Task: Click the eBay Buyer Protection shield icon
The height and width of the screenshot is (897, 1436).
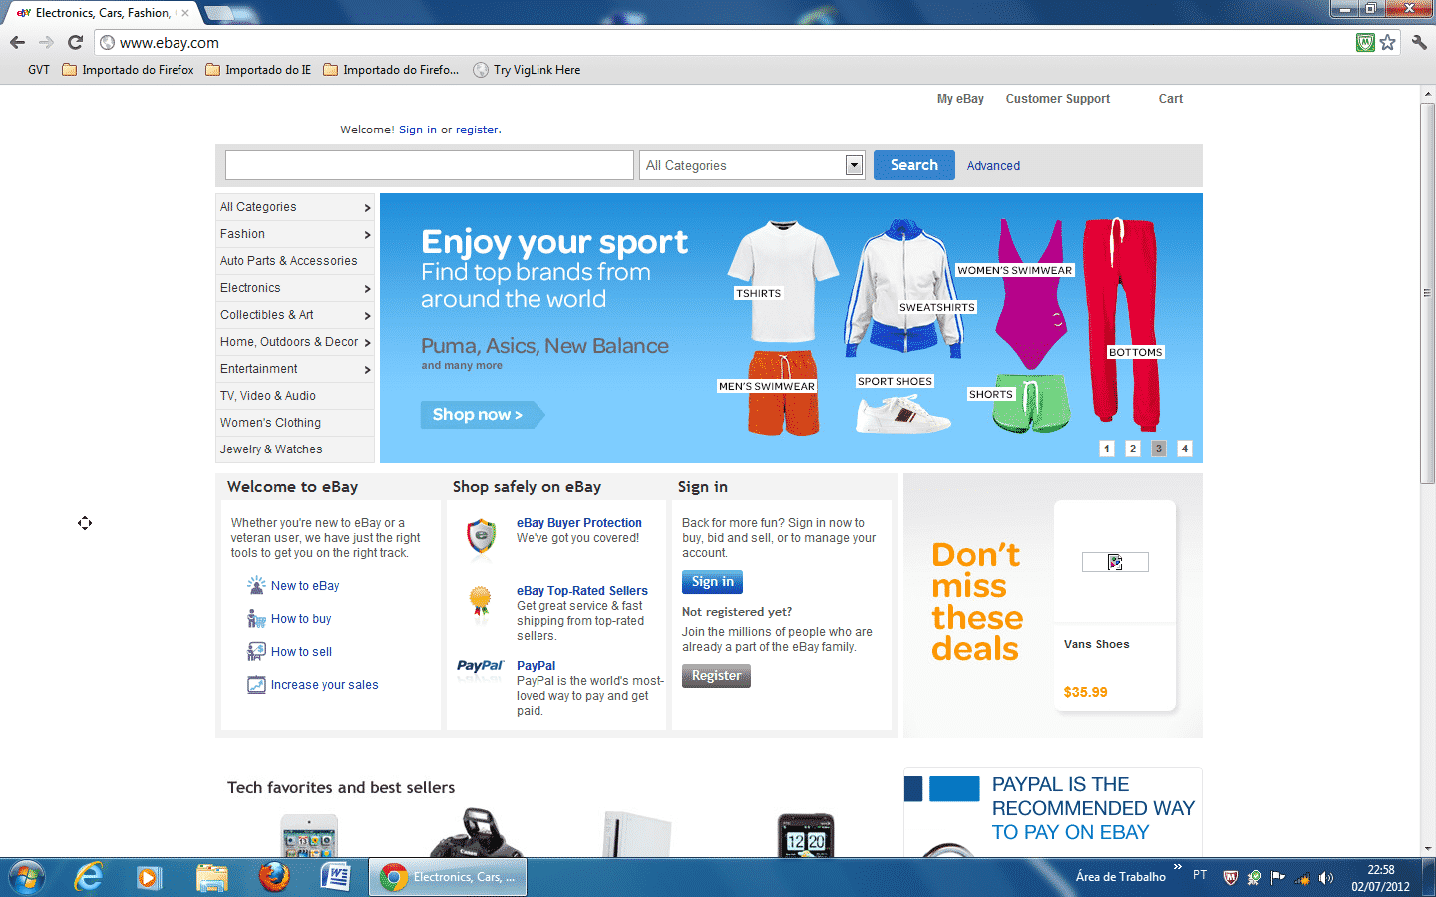Action: (x=481, y=535)
